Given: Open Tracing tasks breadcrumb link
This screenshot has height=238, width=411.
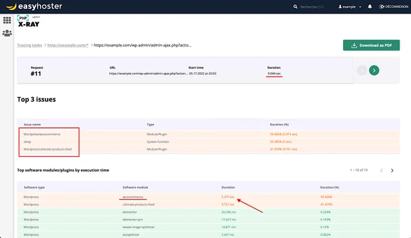Looking at the screenshot, I should pyautogui.click(x=30, y=45).
